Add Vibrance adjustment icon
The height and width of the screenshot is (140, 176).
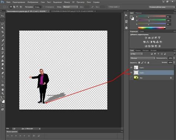click(159, 38)
